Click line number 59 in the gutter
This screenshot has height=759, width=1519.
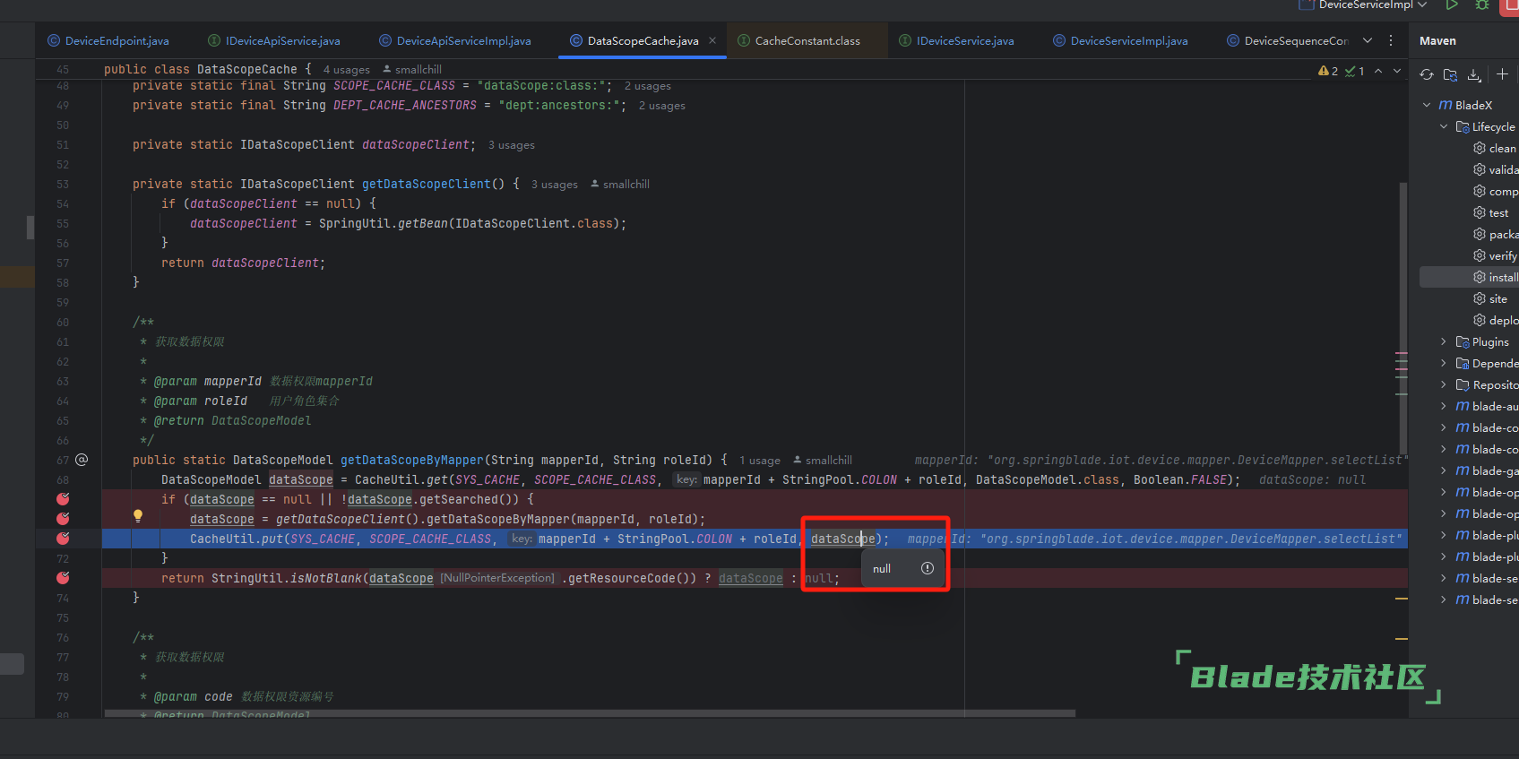click(x=63, y=302)
